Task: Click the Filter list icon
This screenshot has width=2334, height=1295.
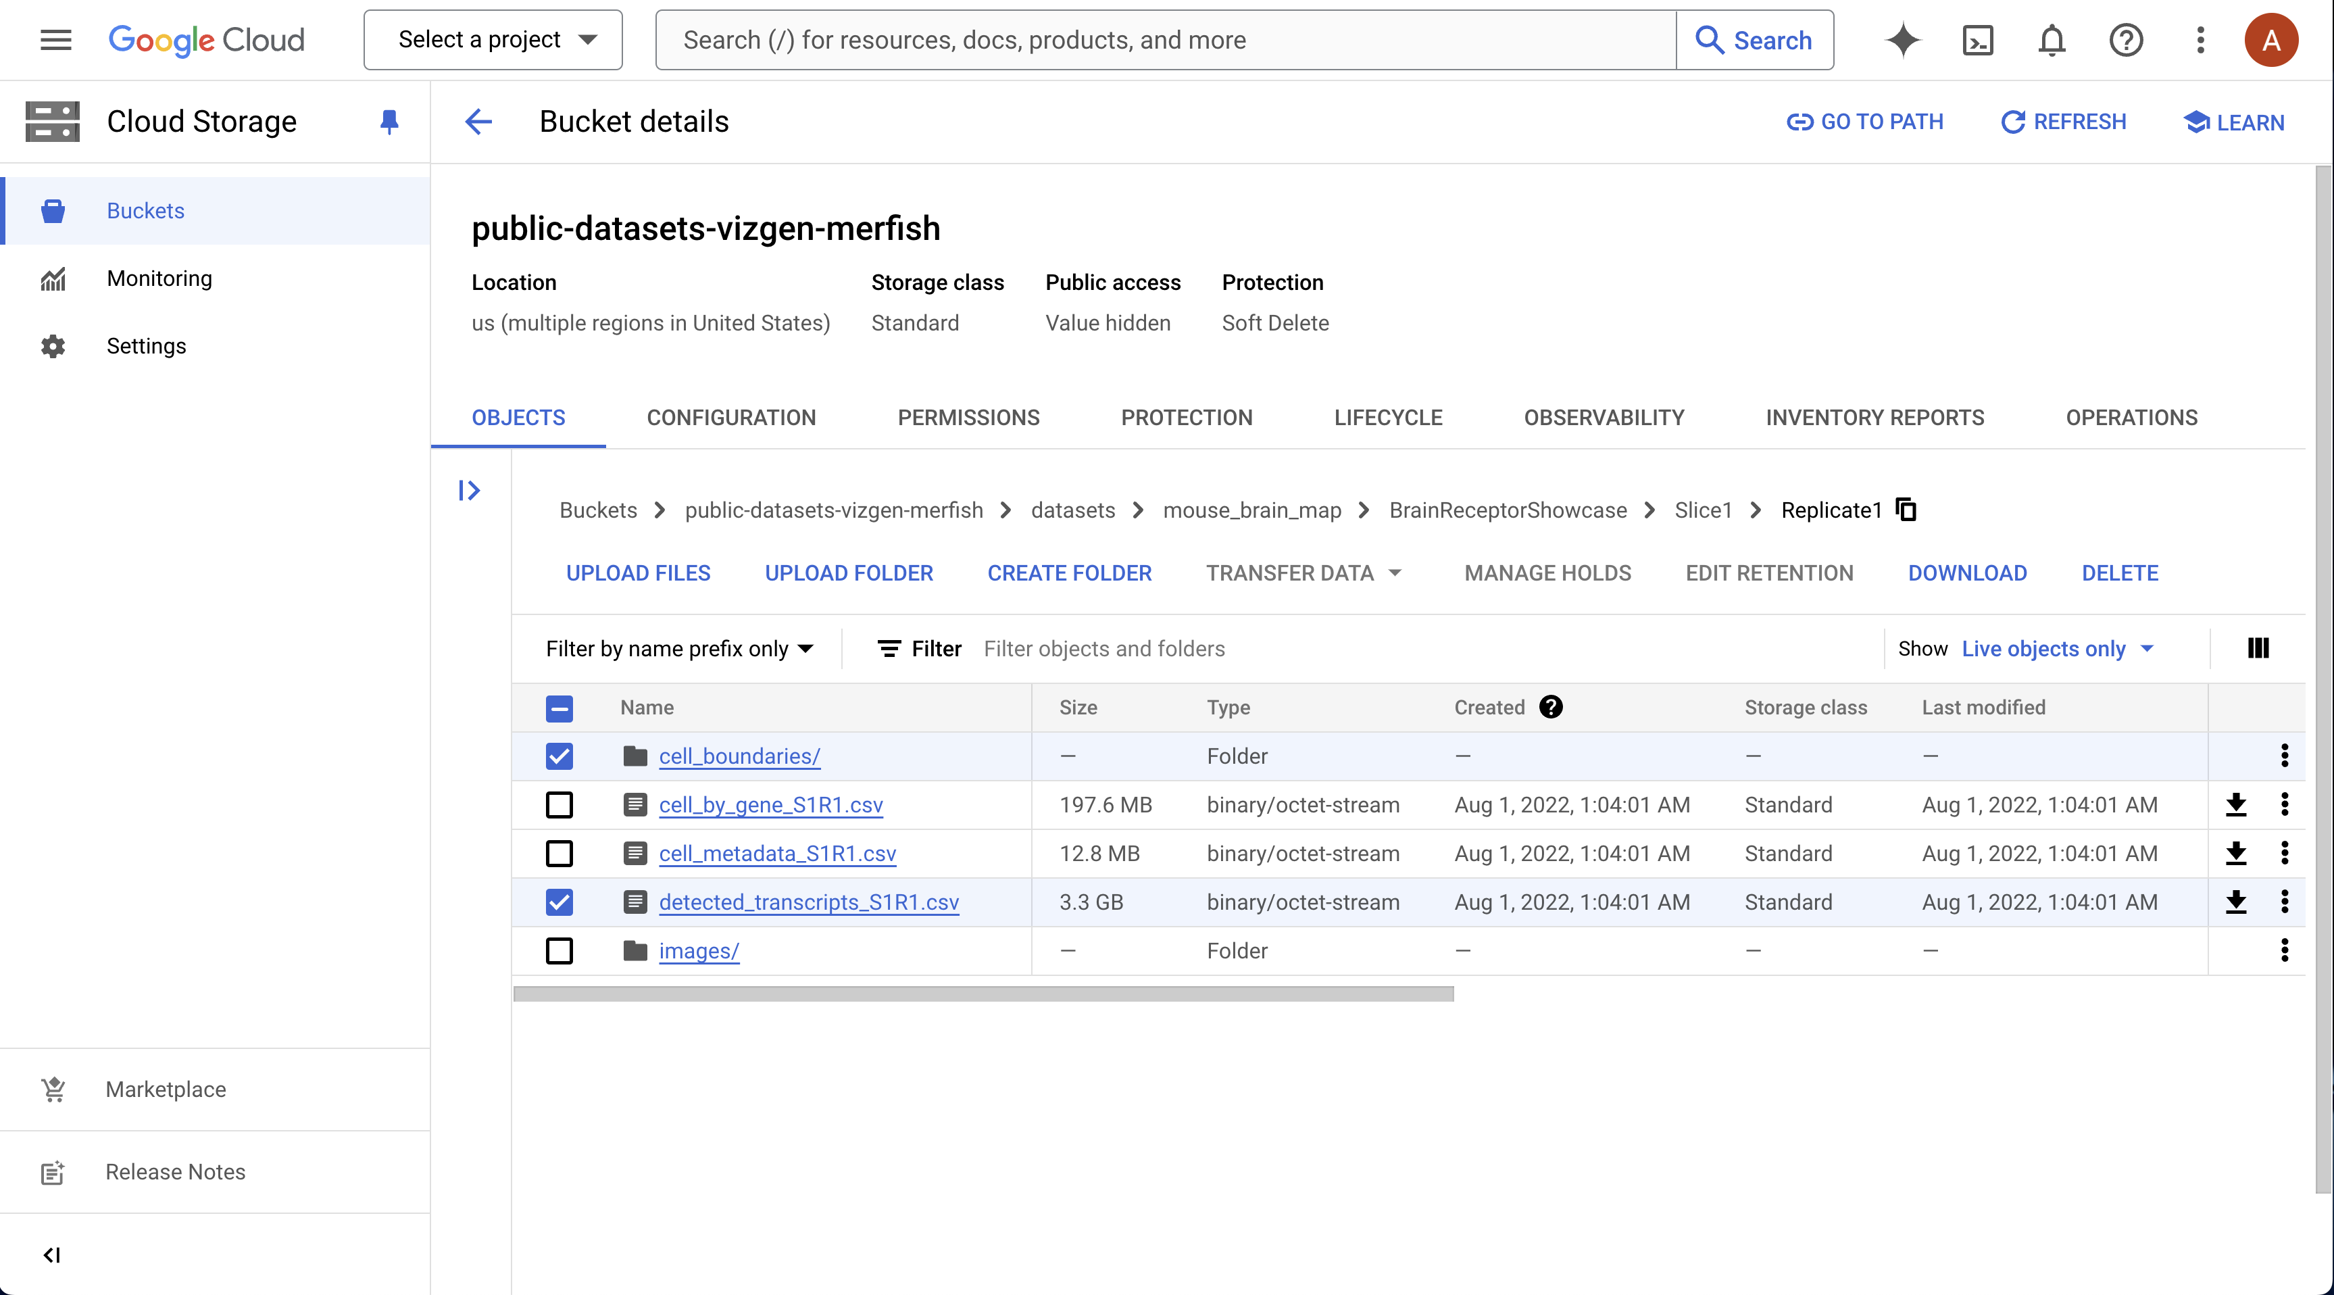Action: [889, 649]
